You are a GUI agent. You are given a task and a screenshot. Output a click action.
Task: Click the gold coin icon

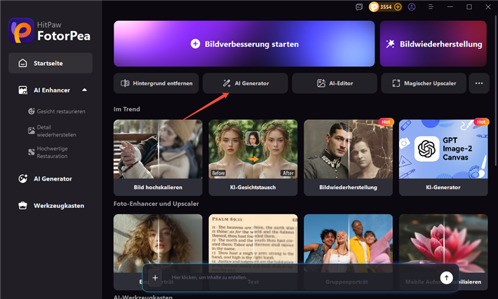374,7
